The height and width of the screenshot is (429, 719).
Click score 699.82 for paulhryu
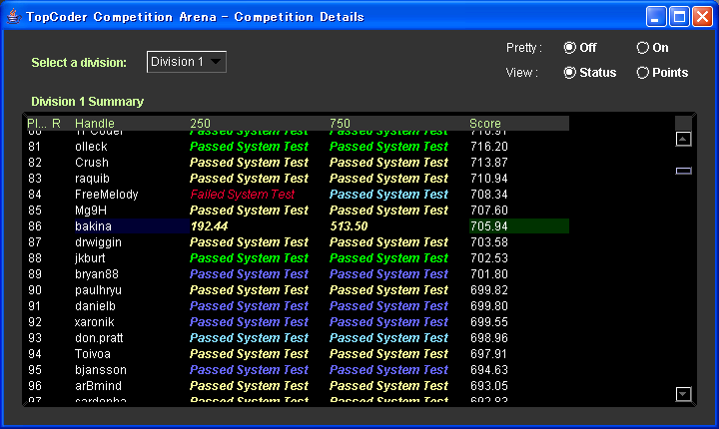(x=488, y=290)
